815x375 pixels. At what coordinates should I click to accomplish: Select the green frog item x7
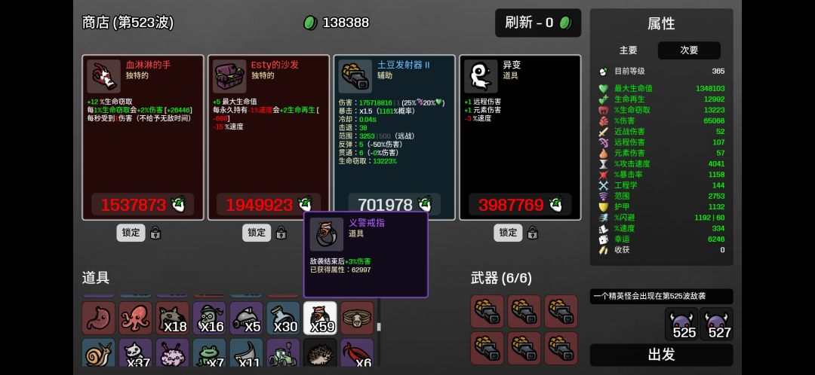[x=209, y=352]
